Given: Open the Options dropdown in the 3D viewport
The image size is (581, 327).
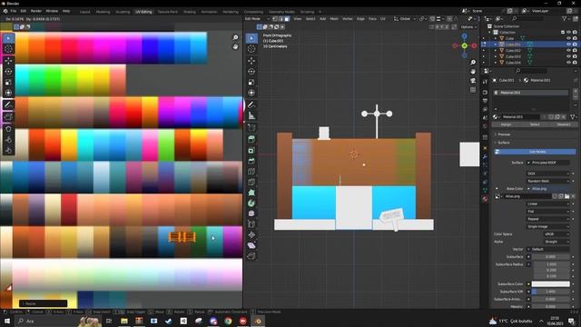Looking at the screenshot, I should click(x=468, y=27).
